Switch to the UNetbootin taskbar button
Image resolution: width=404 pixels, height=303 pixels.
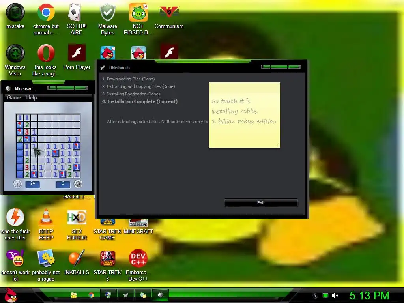pos(126,295)
